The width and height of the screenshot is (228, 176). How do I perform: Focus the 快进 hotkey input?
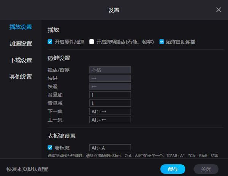coord(110,78)
